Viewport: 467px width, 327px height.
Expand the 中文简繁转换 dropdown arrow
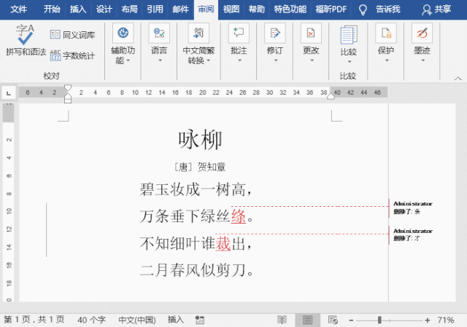(208, 60)
